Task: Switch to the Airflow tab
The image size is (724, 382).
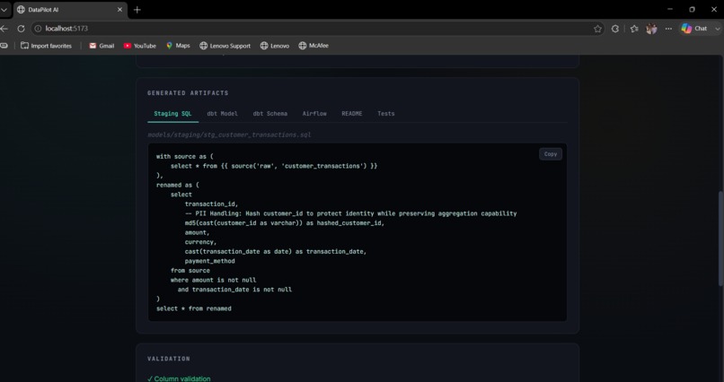Action: [x=314, y=114]
